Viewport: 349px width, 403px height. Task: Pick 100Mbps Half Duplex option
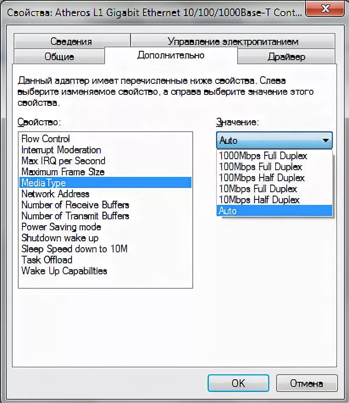[274, 178]
